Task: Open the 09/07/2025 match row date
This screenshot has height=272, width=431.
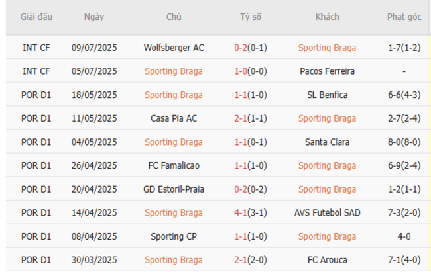Action: (x=94, y=48)
